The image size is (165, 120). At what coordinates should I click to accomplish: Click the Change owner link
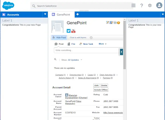(x=83, y=98)
